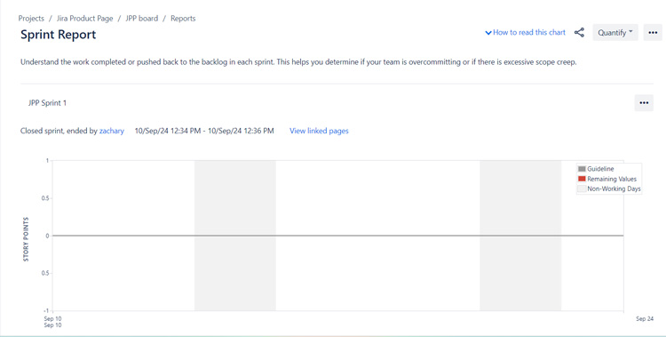Click the Guideline legend swatch
Viewport: 666px width, 337px height.
pyautogui.click(x=582, y=169)
